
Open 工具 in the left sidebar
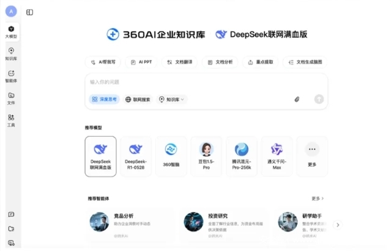click(x=11, y=121)
